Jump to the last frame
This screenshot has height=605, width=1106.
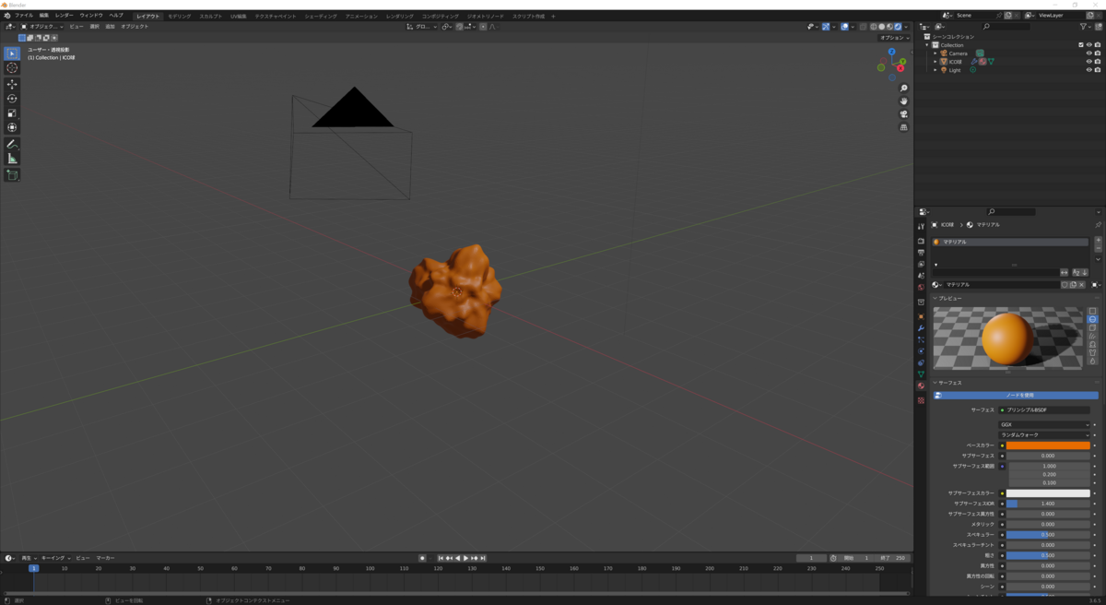pos(482,558)
